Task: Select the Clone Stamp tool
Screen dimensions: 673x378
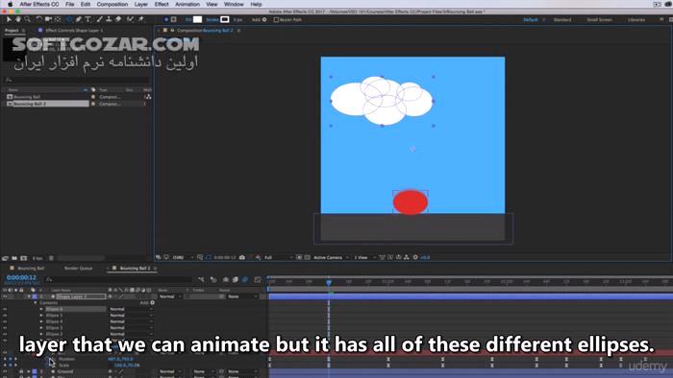Action: tap(109, 19)
